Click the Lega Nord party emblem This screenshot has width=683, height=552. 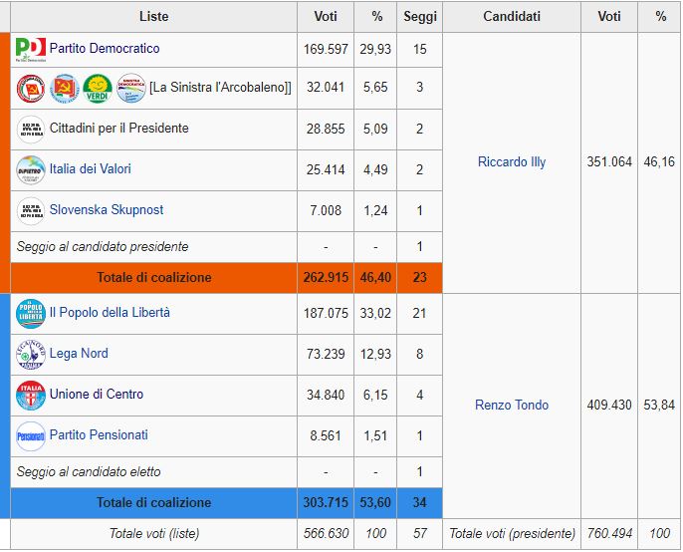pos(30,354)
